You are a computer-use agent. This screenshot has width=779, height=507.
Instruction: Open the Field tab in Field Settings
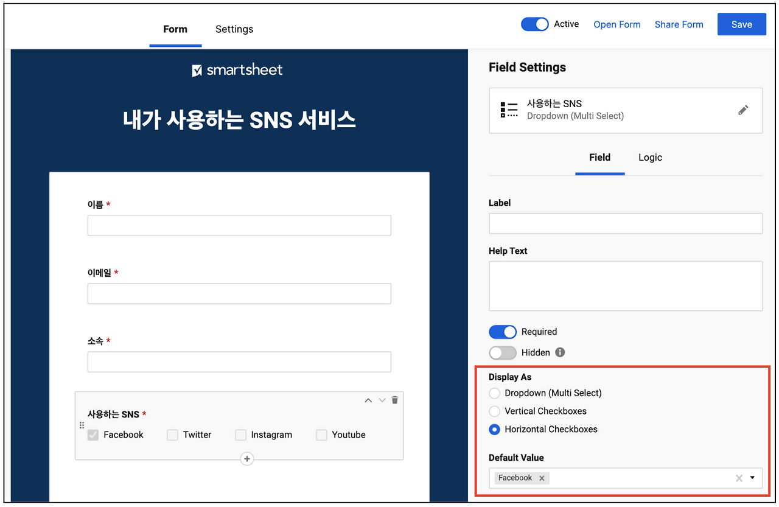pyautogui.click(x=599, y=158)
